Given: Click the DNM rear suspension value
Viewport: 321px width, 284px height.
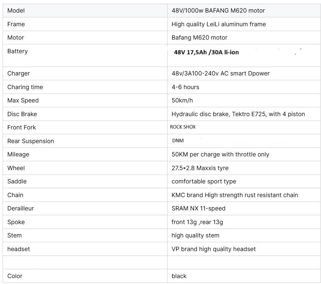Looking at the screenshot, I should tap(178, 141).
